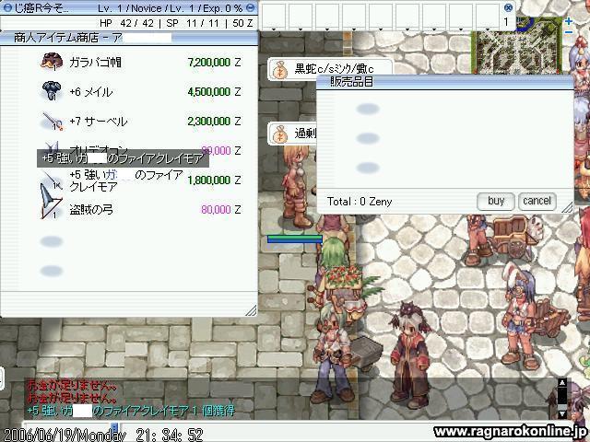Close the hotkey bar
This screenshot has width=590, height=442.
[508, 7]
